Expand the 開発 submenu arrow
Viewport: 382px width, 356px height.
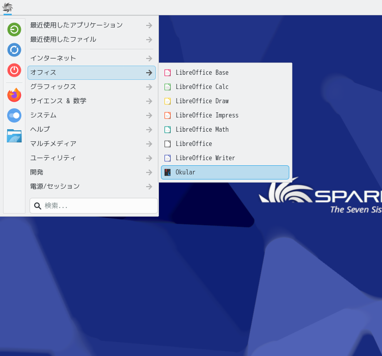click(149, 172)
